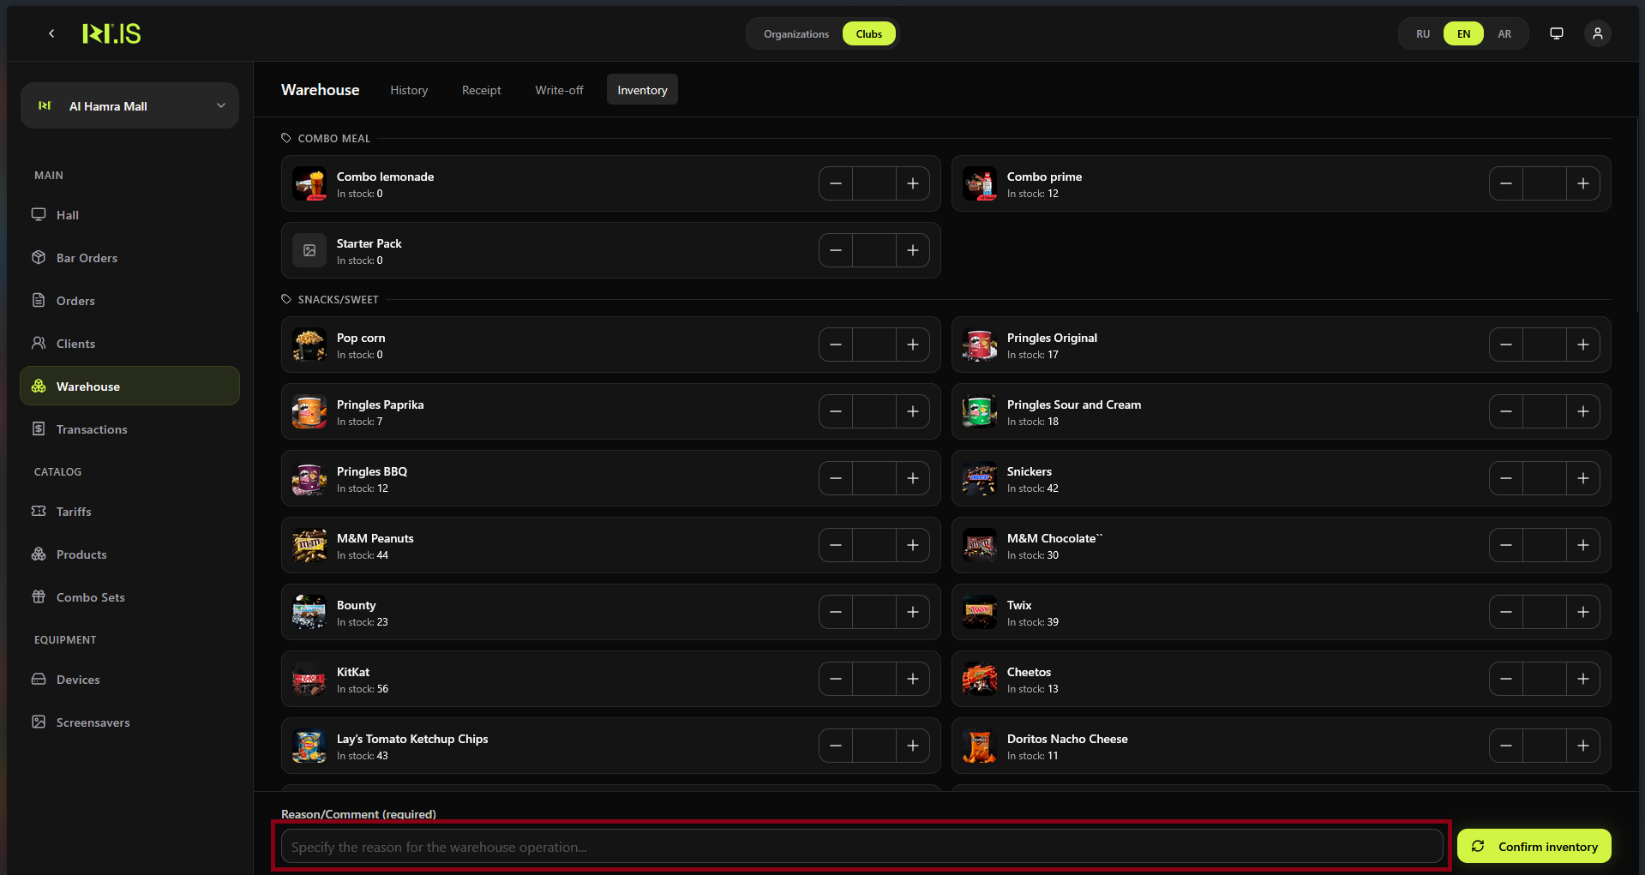1645x875 pixels.
Task: Open Devices in the sidebar
Action: pyautogui.click(x=78, y=680)
